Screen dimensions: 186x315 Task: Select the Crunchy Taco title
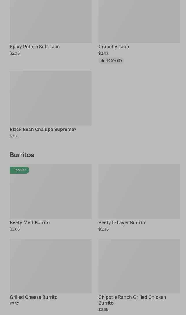point(114,47)
